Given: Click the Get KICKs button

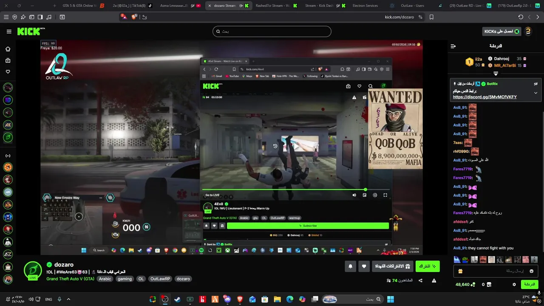Looking at the screenshot, I should pyautogui.click(x=502, y=31).
